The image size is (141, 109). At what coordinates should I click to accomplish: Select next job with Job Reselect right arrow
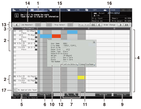pos(38,25)
